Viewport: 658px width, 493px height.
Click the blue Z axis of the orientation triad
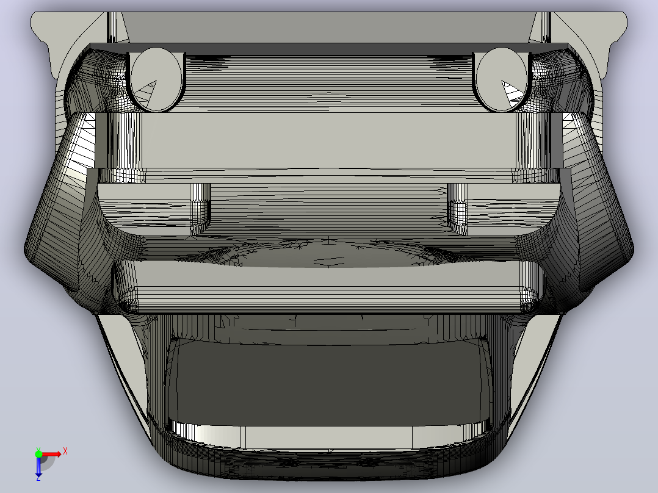tap(38, 467)
